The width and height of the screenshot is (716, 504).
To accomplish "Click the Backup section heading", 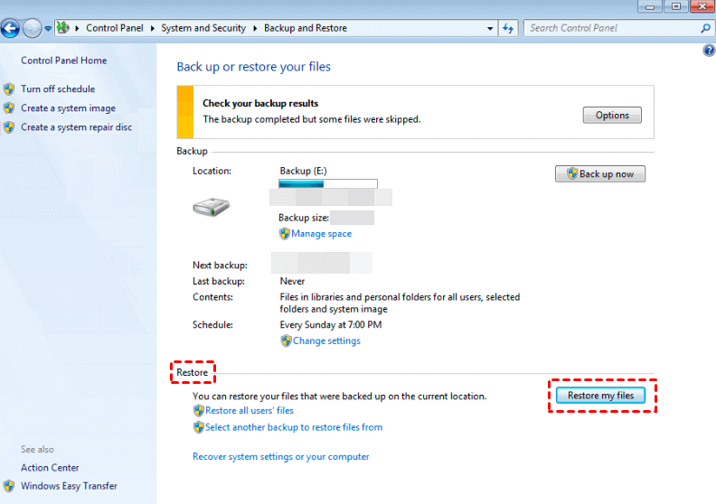I will click(192, 151).
